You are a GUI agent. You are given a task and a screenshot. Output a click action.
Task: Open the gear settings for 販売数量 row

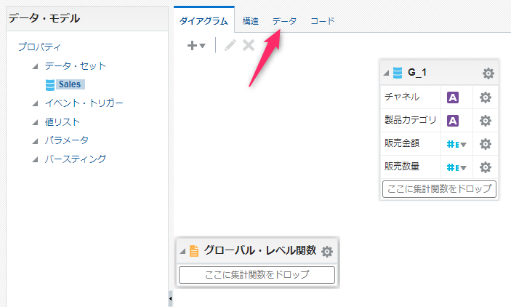coord(486,167)
